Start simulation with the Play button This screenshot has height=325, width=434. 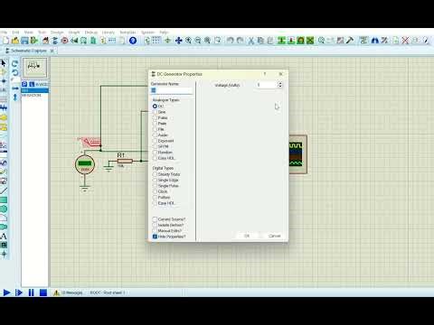(6, 292)
